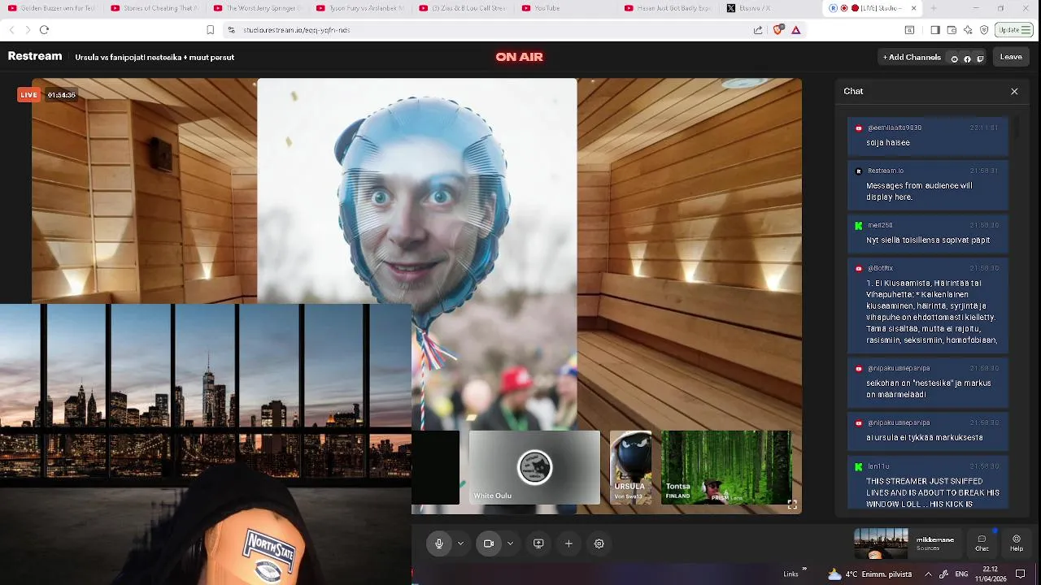The image size is (1041, 585).
Task: Click the chat panel scrollbar
Action: tap(1017, 127)
